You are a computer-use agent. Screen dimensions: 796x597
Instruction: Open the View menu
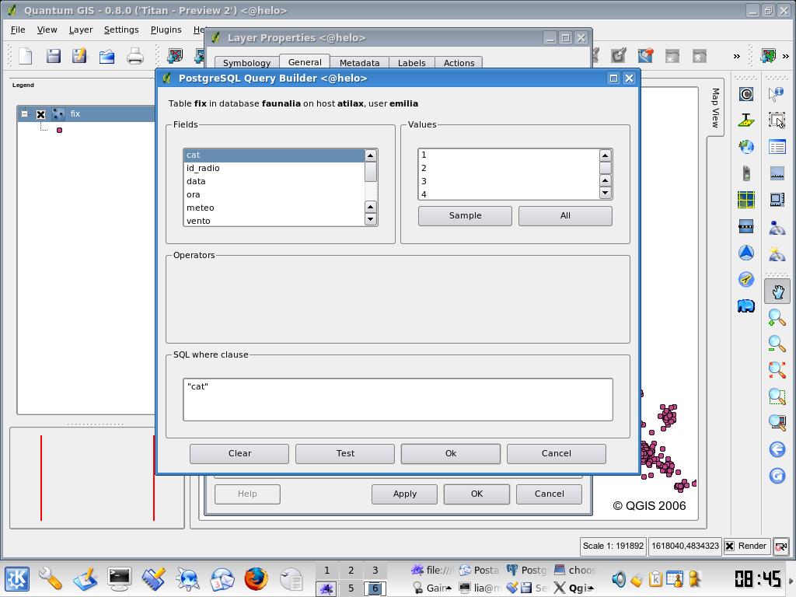[47, 30]
